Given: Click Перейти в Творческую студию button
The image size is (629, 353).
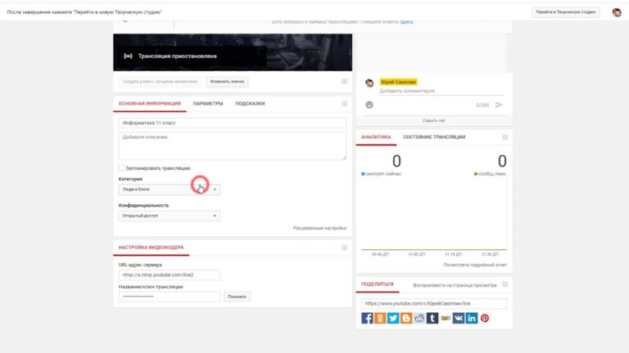Looking at the screenshot, I should (566, 12).
